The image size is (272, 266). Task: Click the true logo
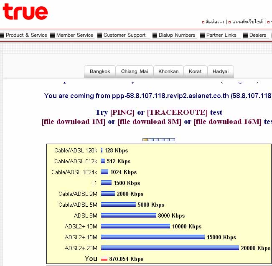click(x=25, y=12)
